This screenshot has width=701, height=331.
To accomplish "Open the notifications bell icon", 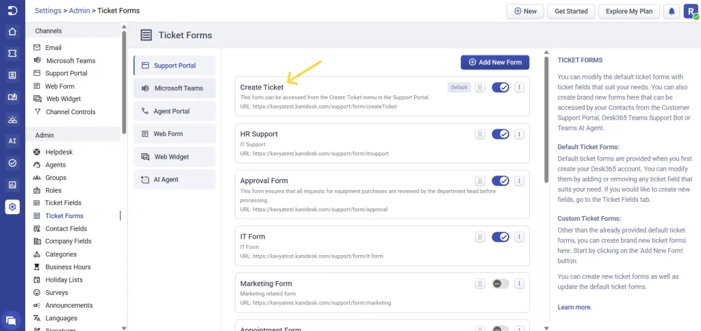I will click(x=672, y=11).
